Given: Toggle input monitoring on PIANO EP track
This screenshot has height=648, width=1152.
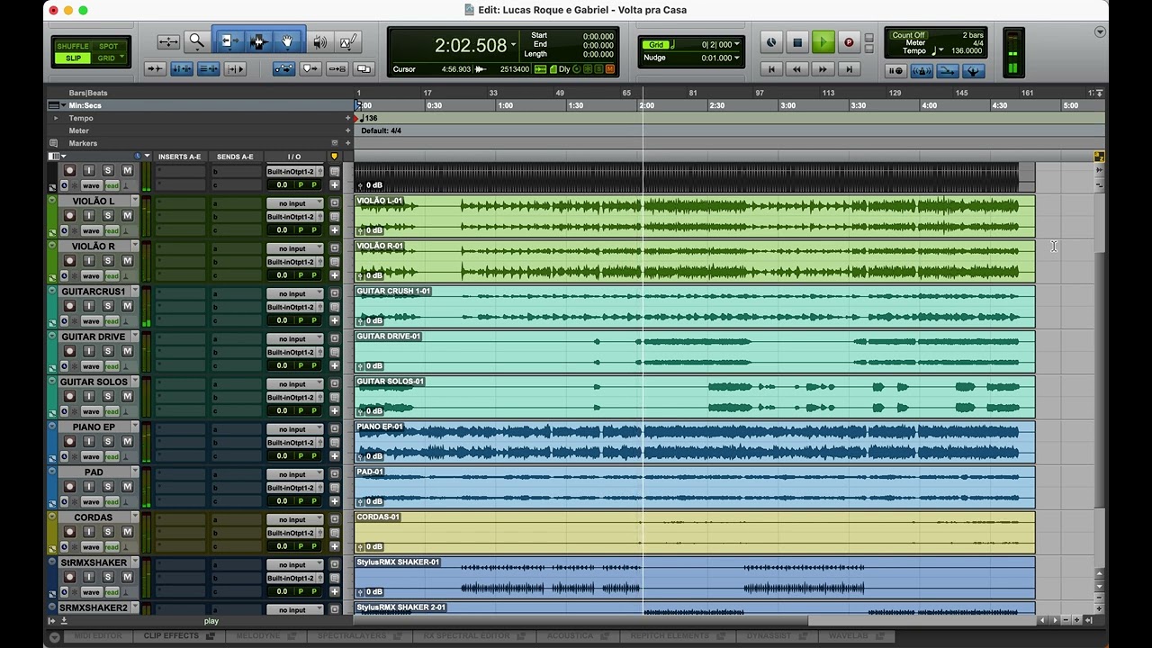Looking at the screenshot, I should pos(88,442).
